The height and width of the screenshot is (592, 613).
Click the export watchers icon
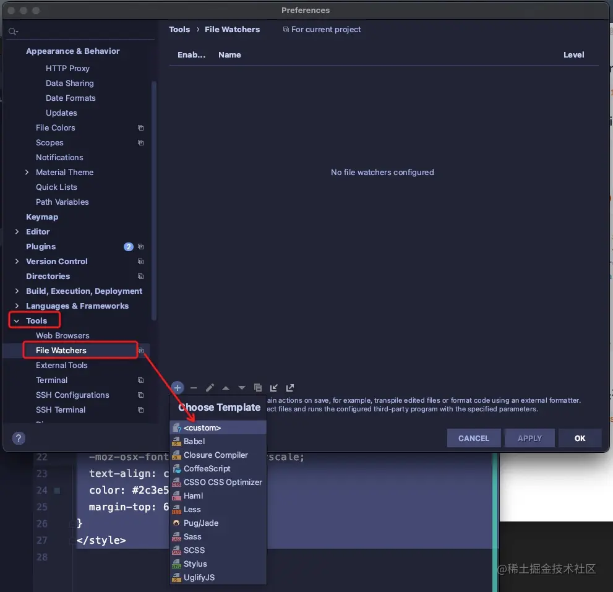pos(289,387)
